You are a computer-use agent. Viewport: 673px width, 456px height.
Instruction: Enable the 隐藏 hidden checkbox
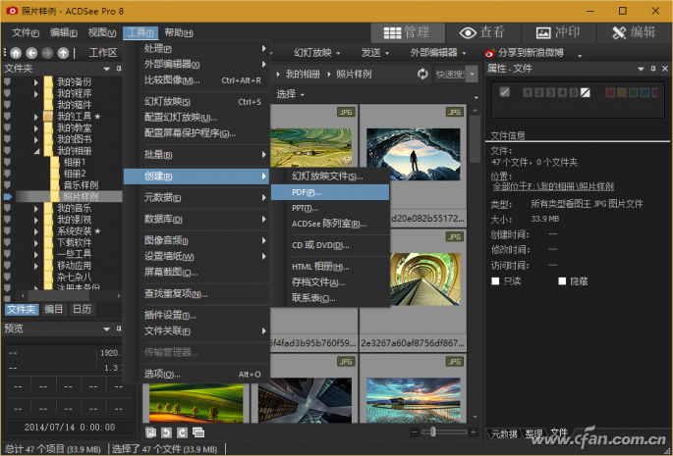tap(562, 281)
